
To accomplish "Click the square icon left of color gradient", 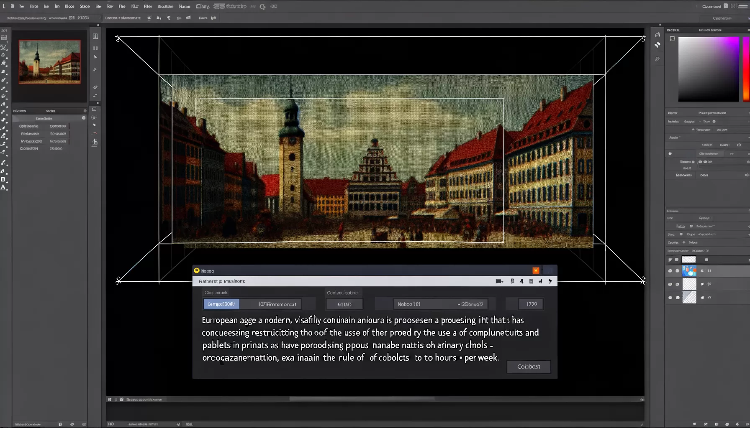I will [x=673, y=39].
